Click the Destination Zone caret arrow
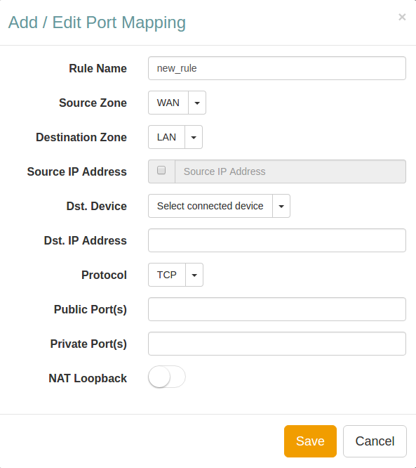Viewport: 416px width, 468px height. click(194, 137)
